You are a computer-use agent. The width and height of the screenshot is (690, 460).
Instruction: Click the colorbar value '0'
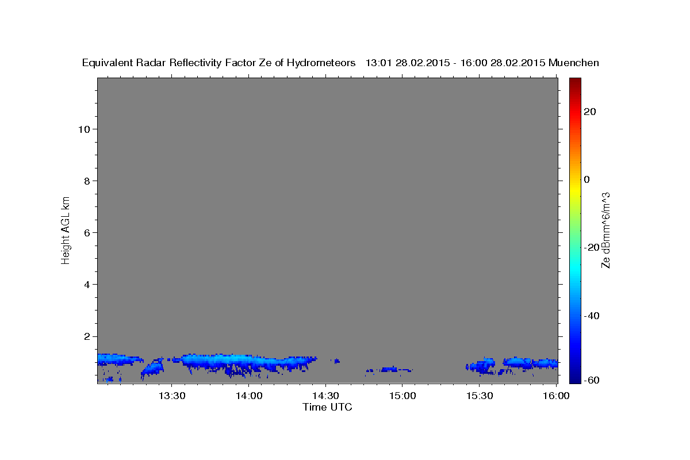point(586,179)
